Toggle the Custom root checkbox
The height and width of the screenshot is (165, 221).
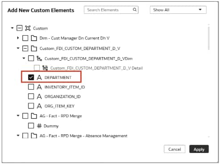(x=19, y=28)
